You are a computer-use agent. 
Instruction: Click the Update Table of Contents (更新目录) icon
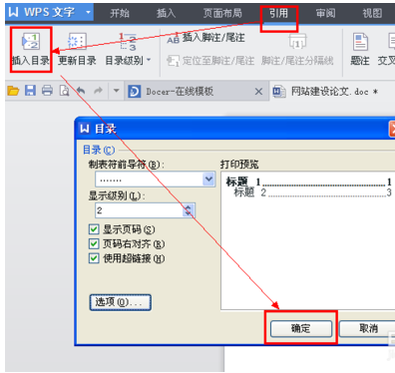77,41
